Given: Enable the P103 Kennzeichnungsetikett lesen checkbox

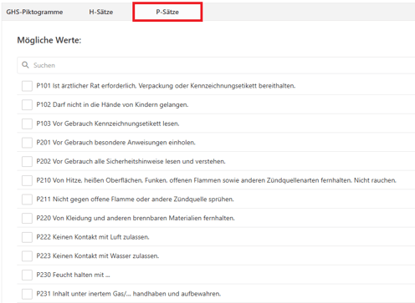Looking at the screenshot, I should pos(27,124).
